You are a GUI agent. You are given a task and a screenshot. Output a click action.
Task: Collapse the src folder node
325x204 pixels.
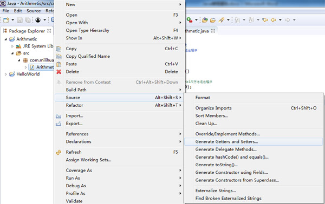tap(12, 53)
